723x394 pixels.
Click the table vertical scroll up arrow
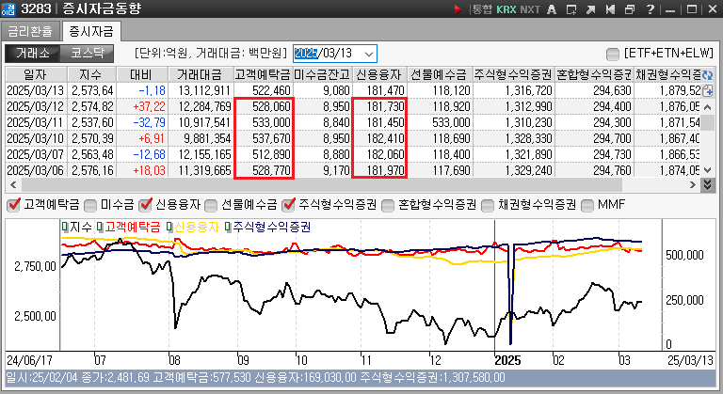pyautogui.click(x=708, y=107)
